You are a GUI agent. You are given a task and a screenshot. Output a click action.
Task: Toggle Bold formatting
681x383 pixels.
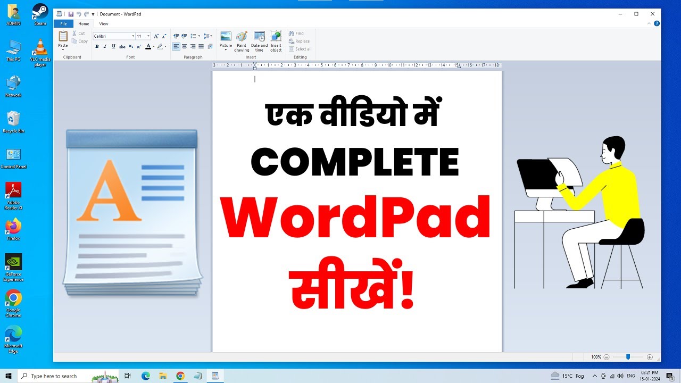[x=97, y=46]
